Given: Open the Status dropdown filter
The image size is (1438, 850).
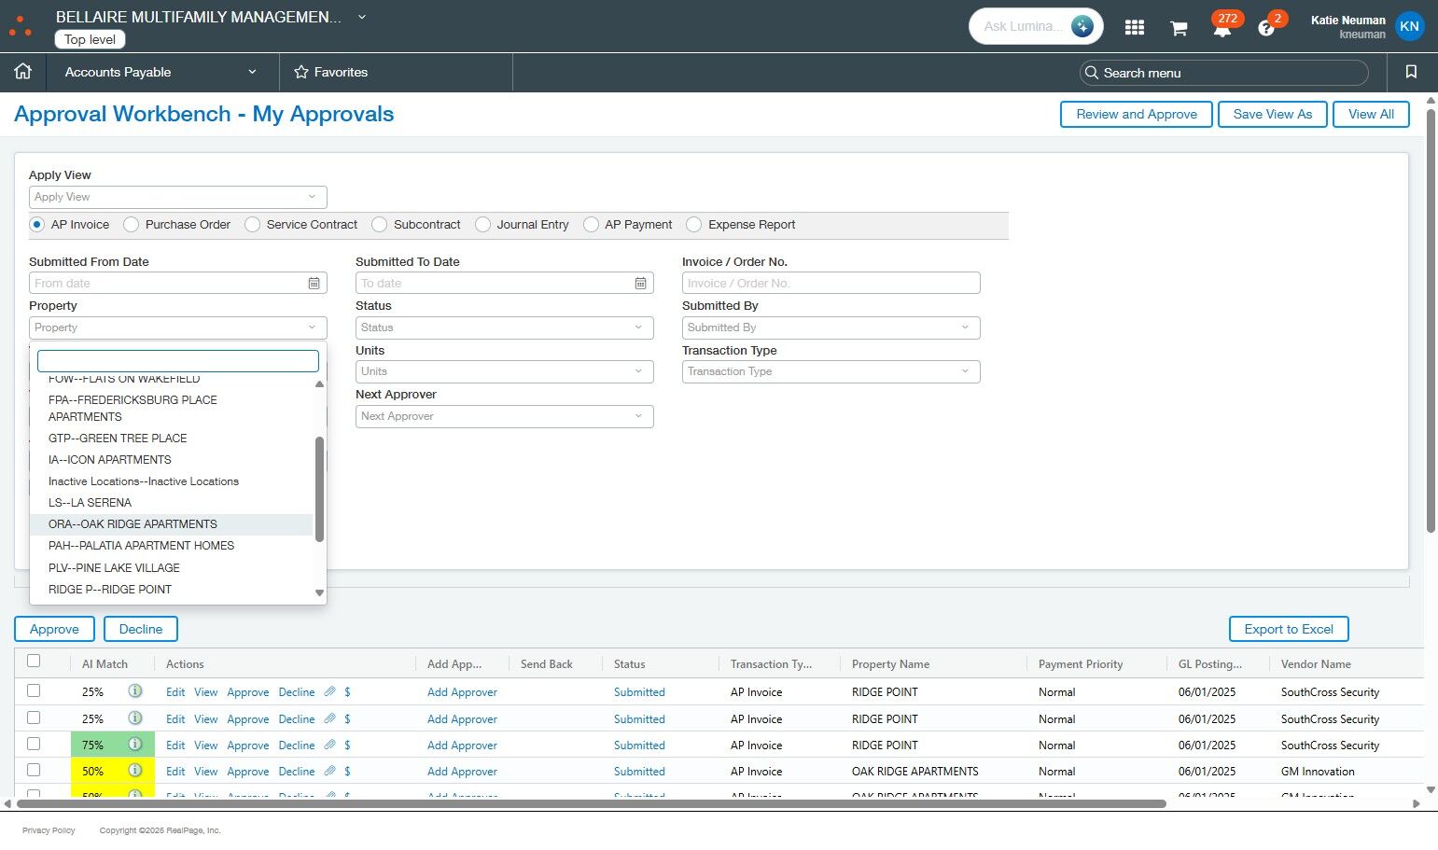Looking at the screenshot, I should 504,327.
